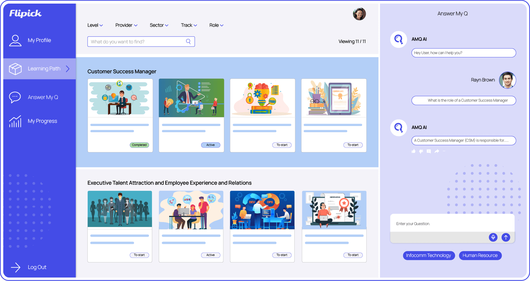
Task: Click the thumbs up icon on AI response
Action: click(413, 151)
